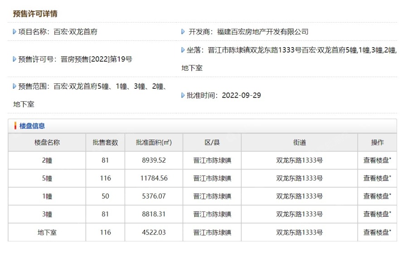Click the arrow icon beside 批准时间
The height and width of the screenshot is (253, 408).
[183, 95]
